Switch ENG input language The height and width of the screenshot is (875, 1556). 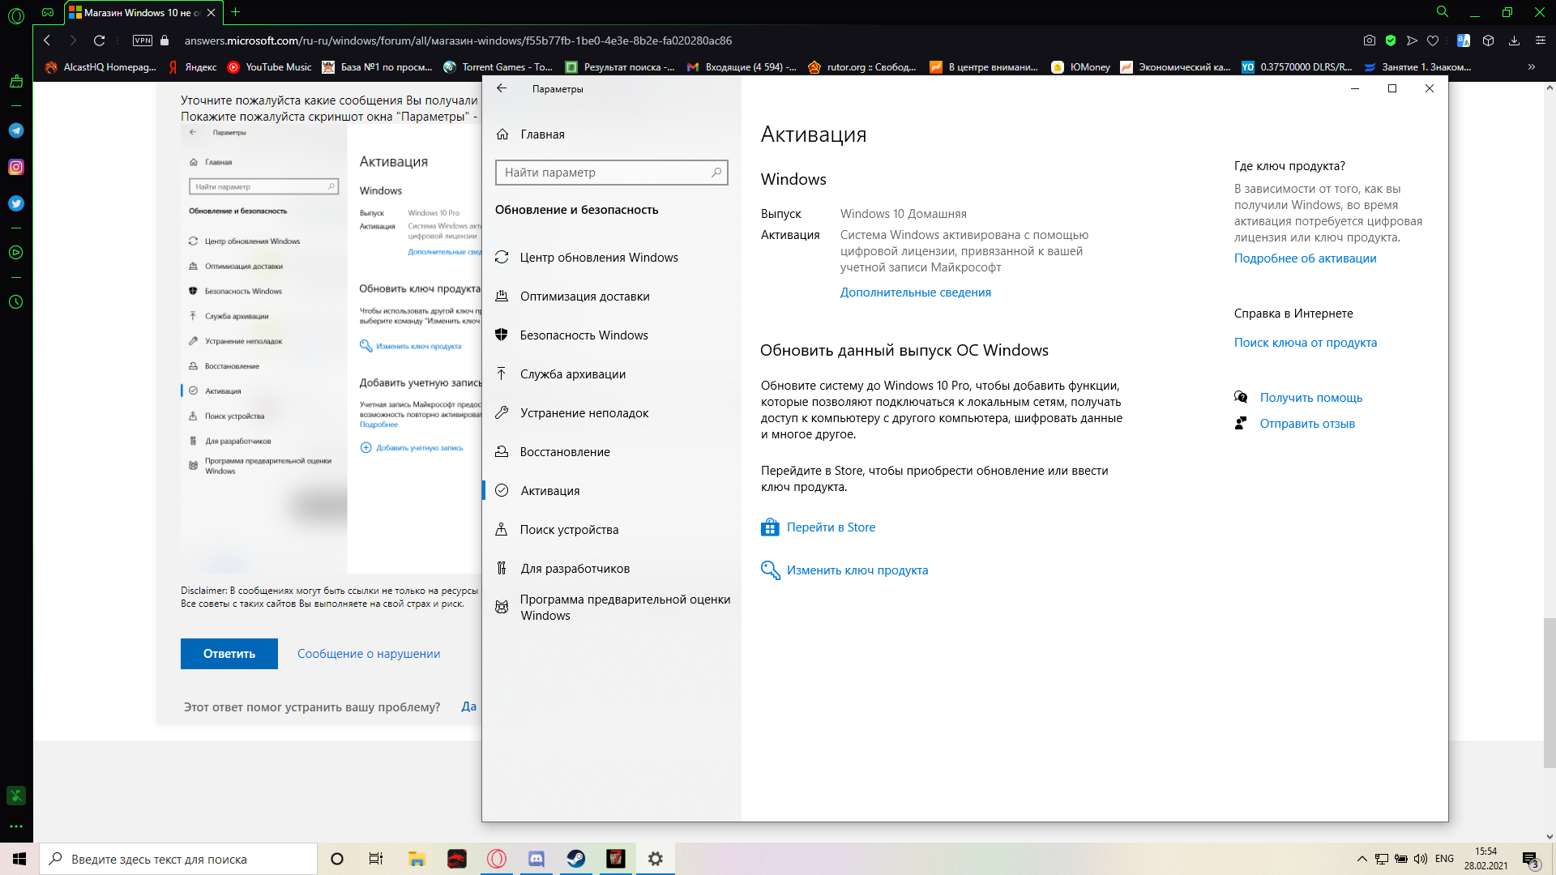pos(1444,859)
